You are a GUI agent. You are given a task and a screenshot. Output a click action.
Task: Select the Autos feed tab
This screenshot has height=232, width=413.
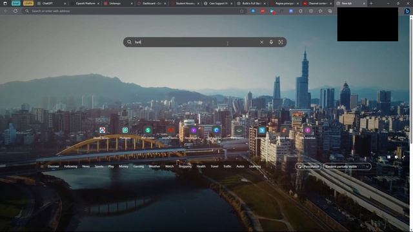pyautogui.click(x=240, y=166)
